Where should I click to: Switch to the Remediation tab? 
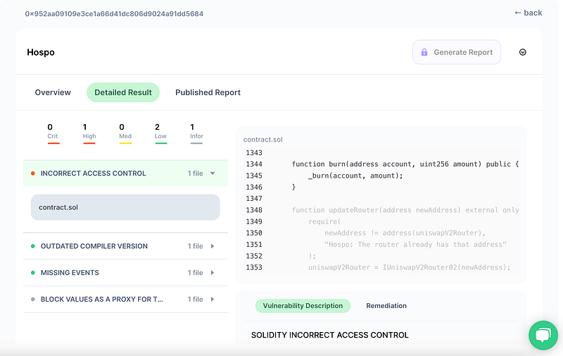click(386, 306)
